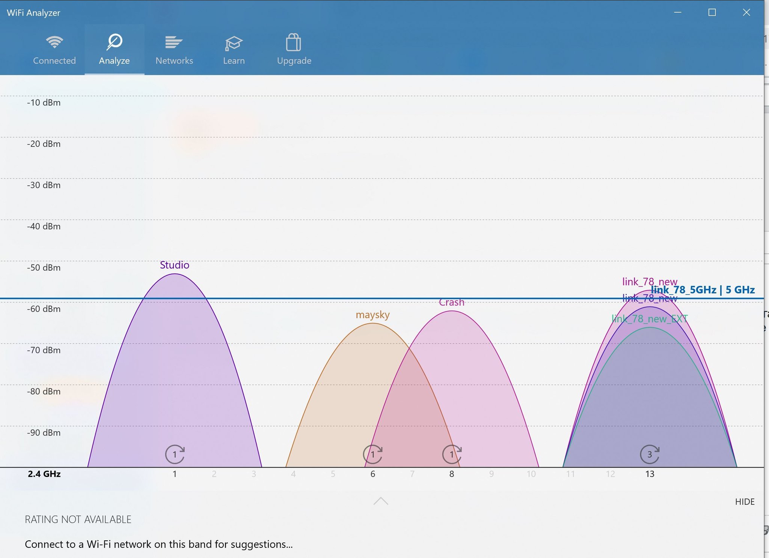Click channel 1 network count icon

coord(175,454)
